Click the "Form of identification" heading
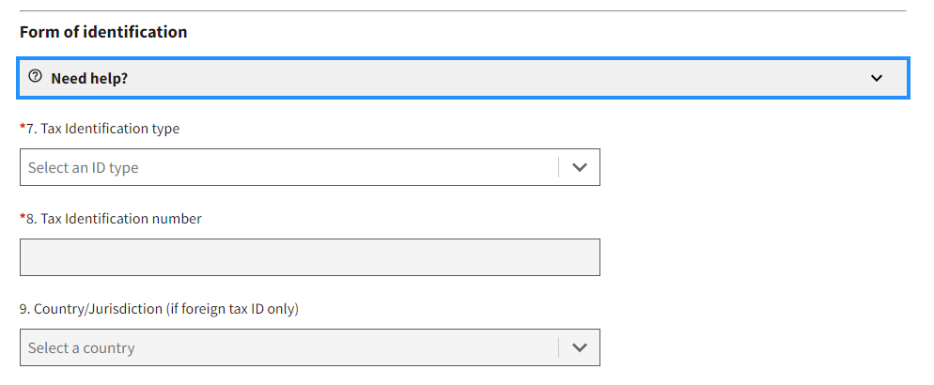 pyautogui.click(x=103, y=32)
